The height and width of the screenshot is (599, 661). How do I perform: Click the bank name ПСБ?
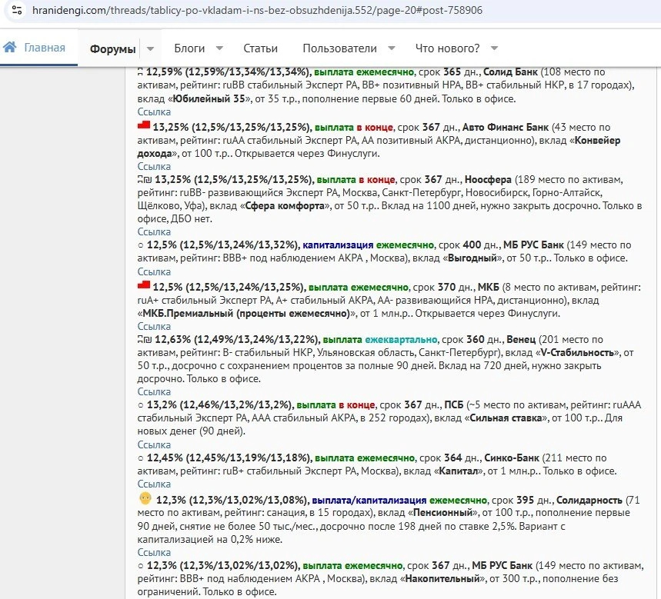(454, 405)
